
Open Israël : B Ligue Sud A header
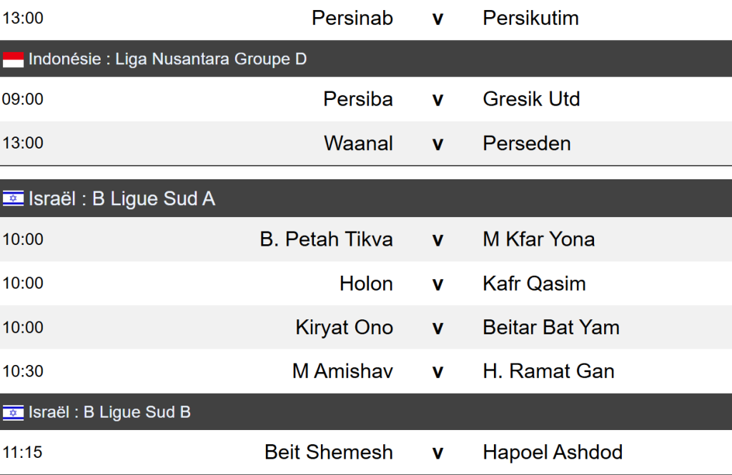click(122, 199)
